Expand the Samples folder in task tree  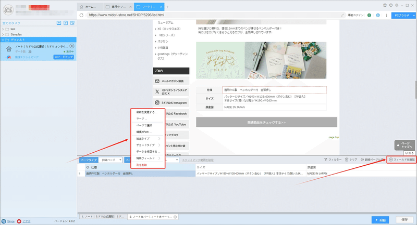tap(3, 34)
